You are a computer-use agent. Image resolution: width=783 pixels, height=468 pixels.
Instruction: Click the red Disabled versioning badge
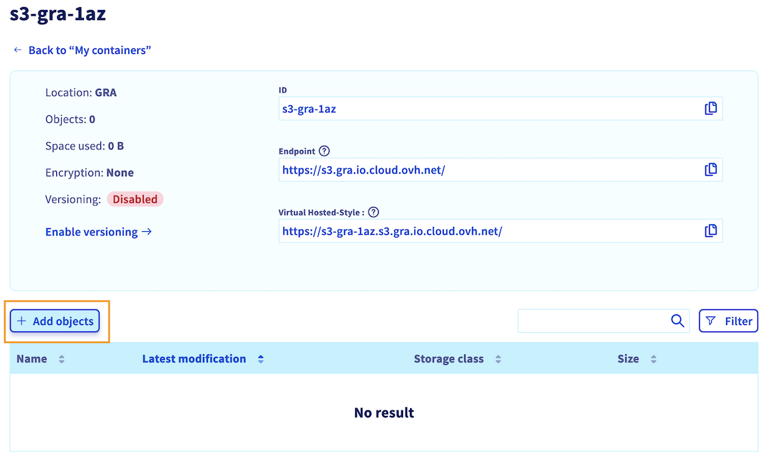135,199
